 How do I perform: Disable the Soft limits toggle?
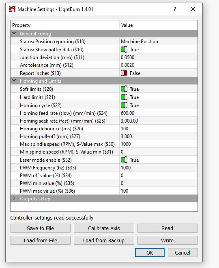[x=124, y=89]
